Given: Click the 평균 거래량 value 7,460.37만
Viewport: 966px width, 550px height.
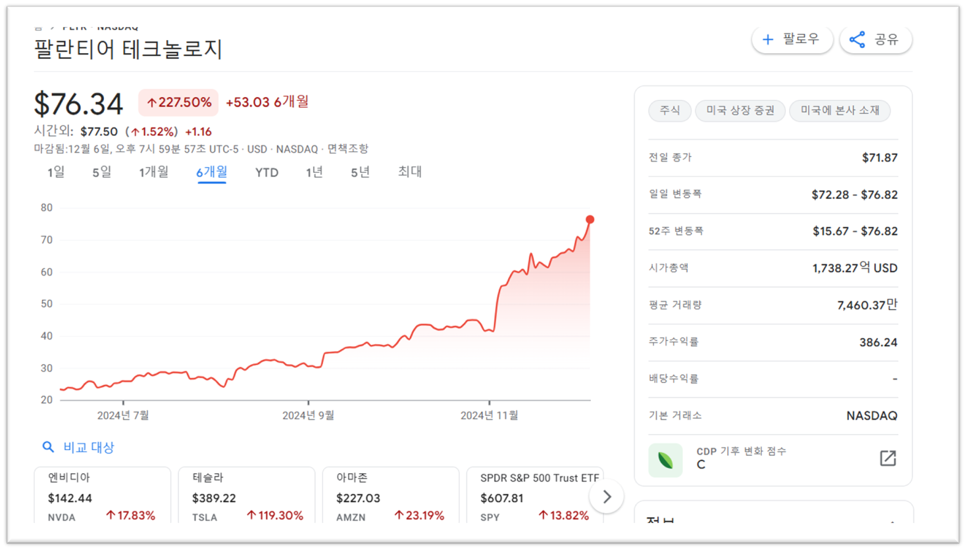Looking at the screenshot, I should pos(867,305).
